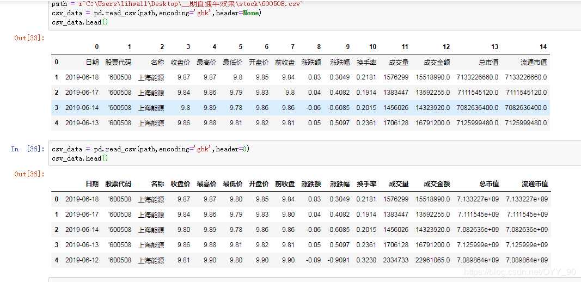The width and height of the screenshot is (581, 282).
Task: Click the value -0.9091
Action: 338,260
